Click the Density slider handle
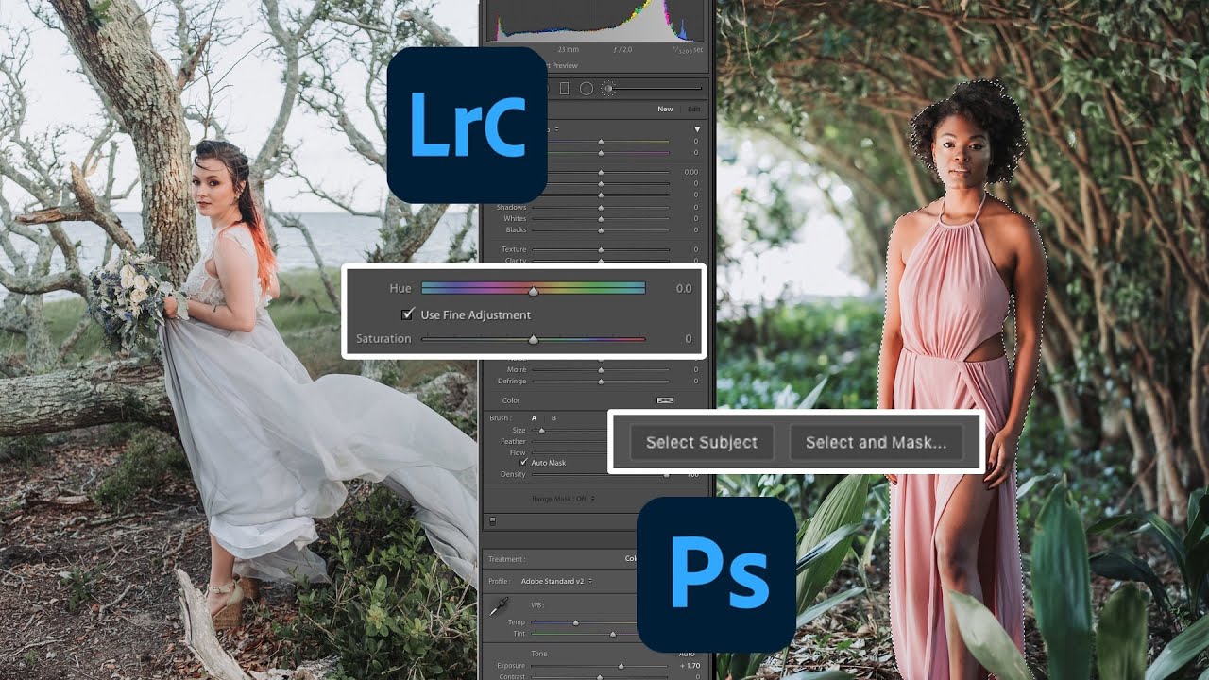The image size is (1209, 680). (x=665, y=475)
